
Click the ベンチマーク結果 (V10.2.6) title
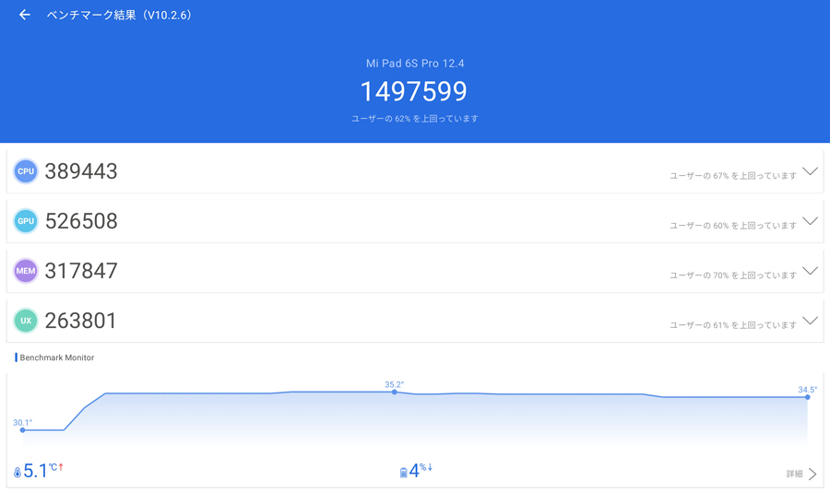point(119,15)
